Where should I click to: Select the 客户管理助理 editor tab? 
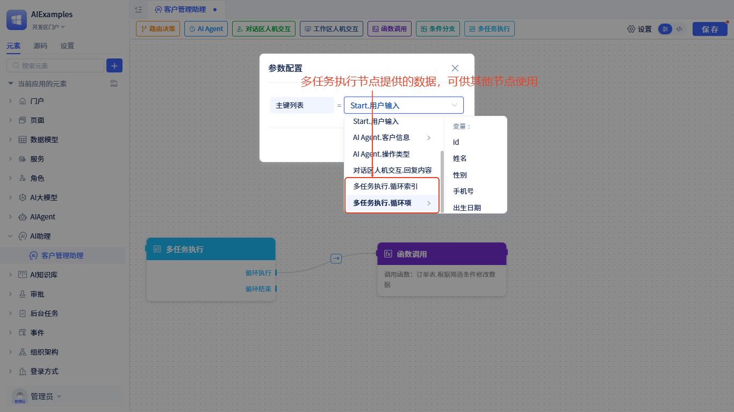tap(185, 9)
